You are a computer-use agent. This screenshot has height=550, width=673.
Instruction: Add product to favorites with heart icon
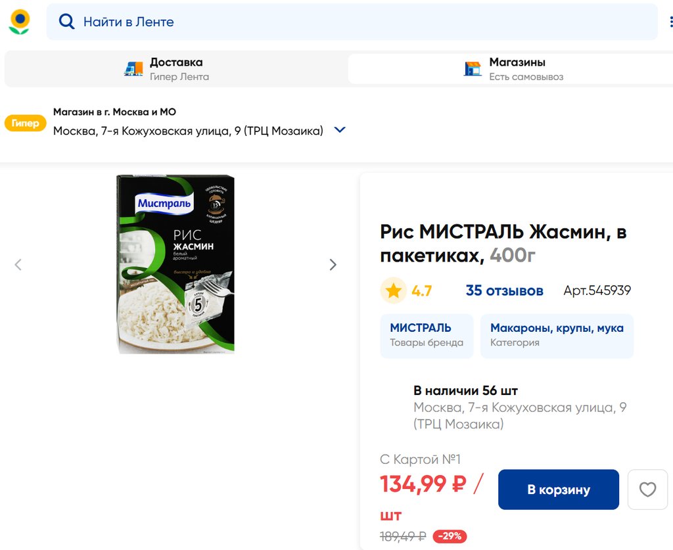[647, 490]
